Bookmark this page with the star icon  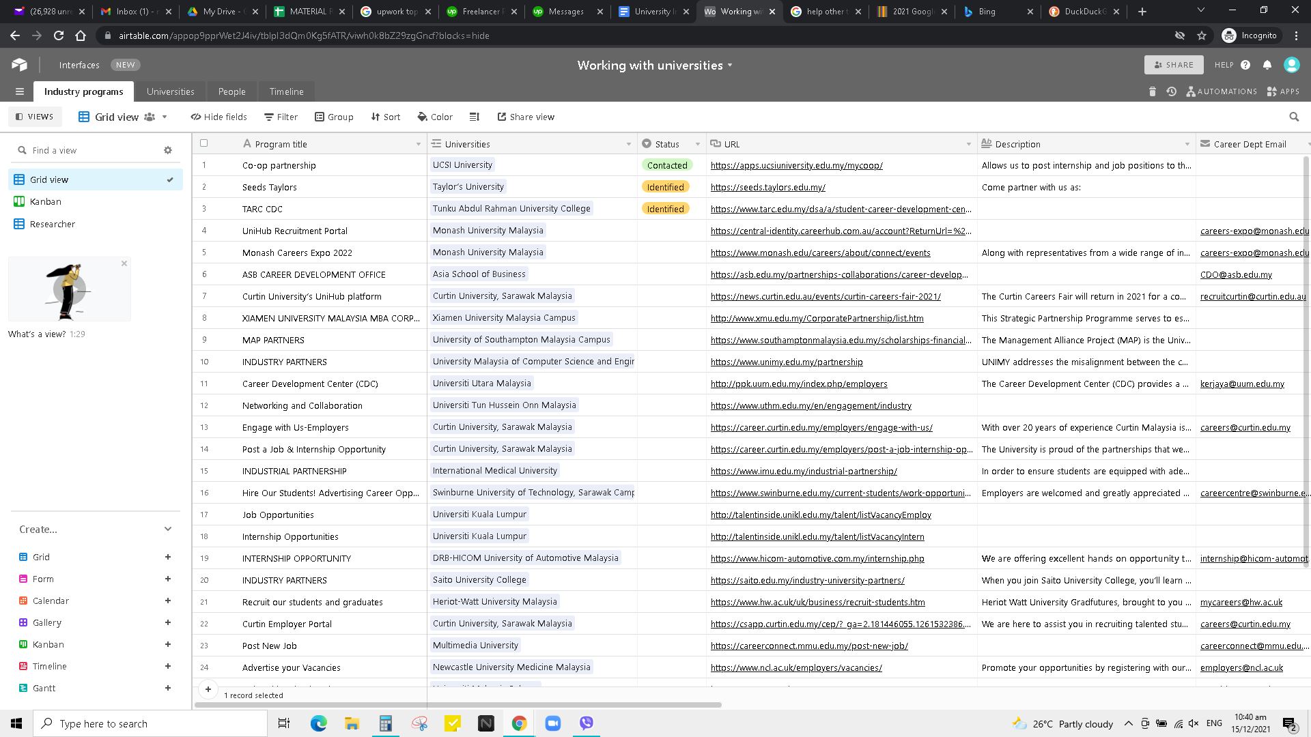pos(1202,35)
